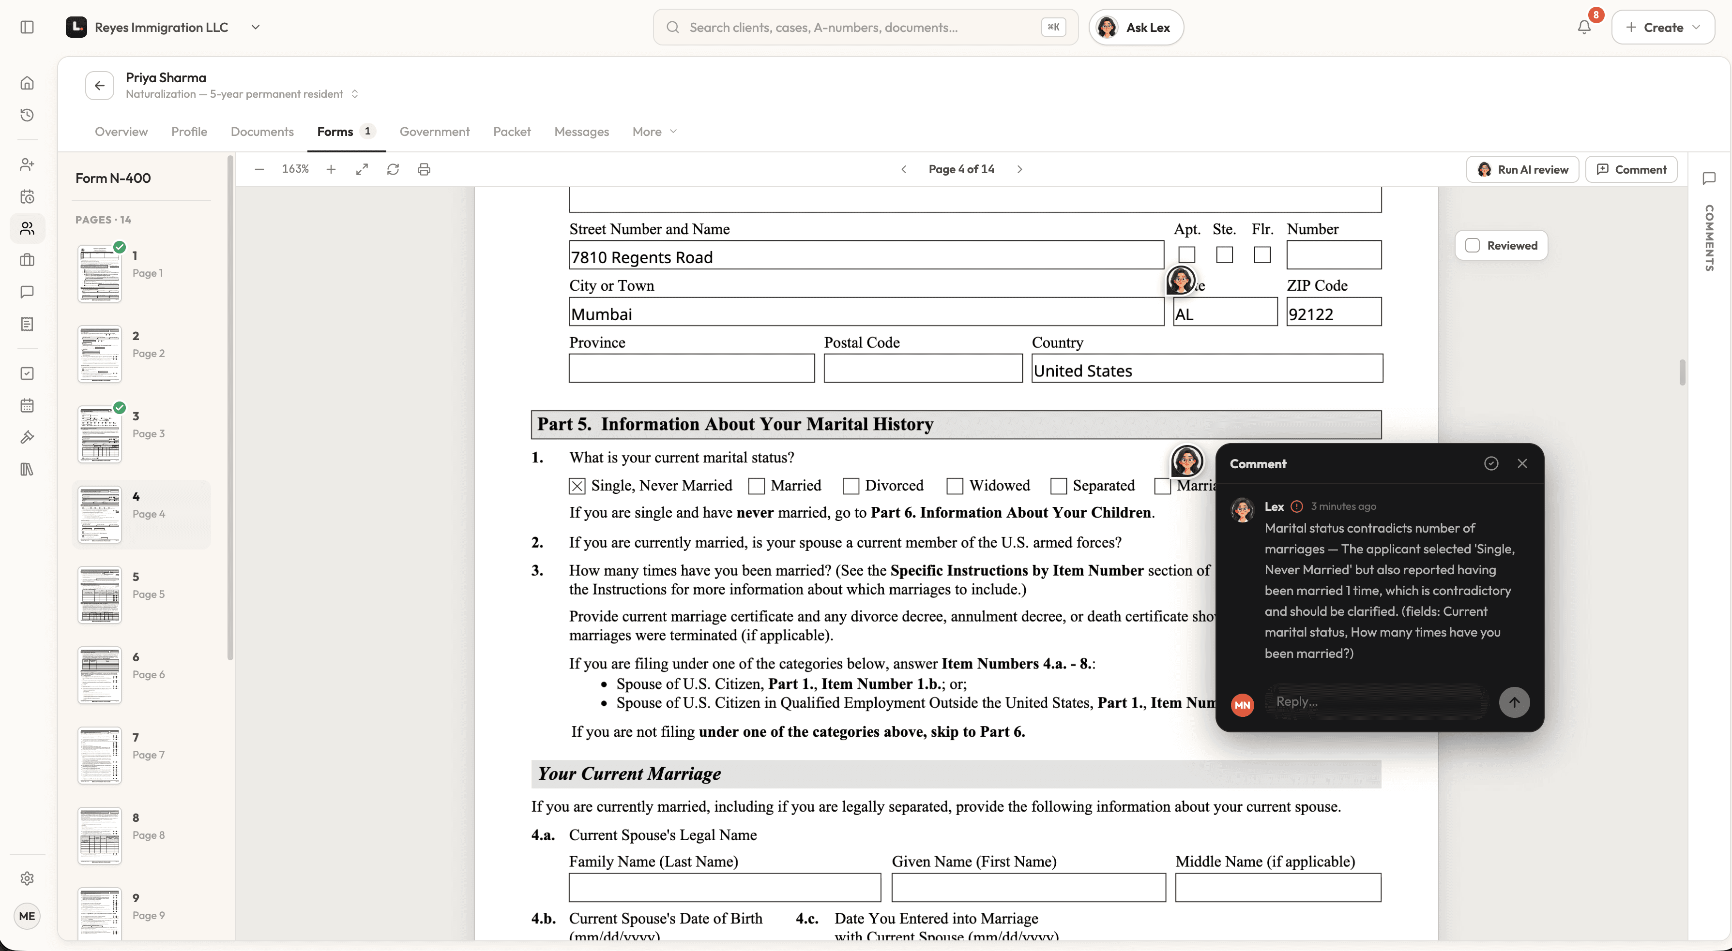Open the chat bubble icon in sidebar
The width and height of the screenshot is (1732, 951).
click(27, 292)
